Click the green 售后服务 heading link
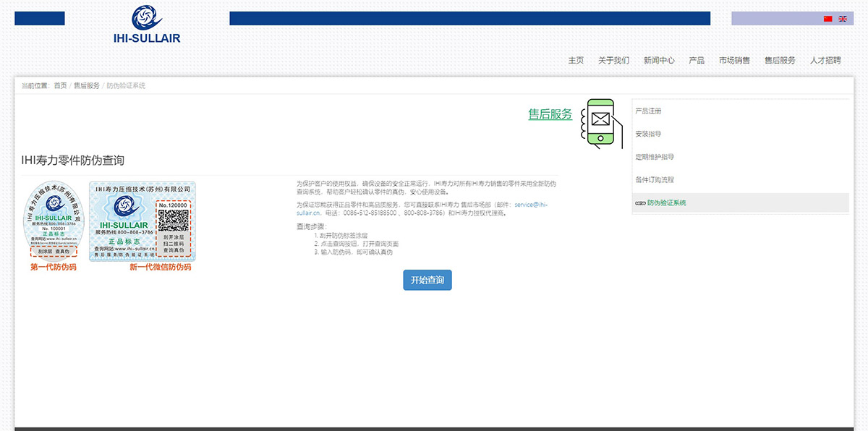 pos(550,114)
